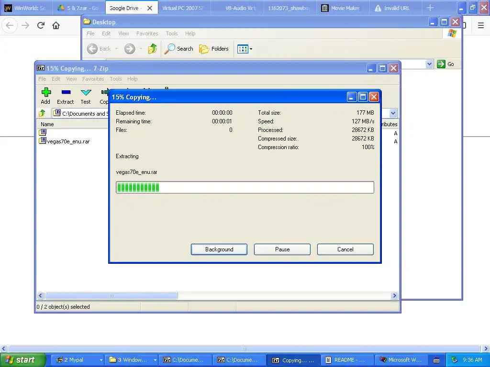Click the 9:36 AM system clock
The height and width of the screenshot is (367, 490).
(472, 360)
